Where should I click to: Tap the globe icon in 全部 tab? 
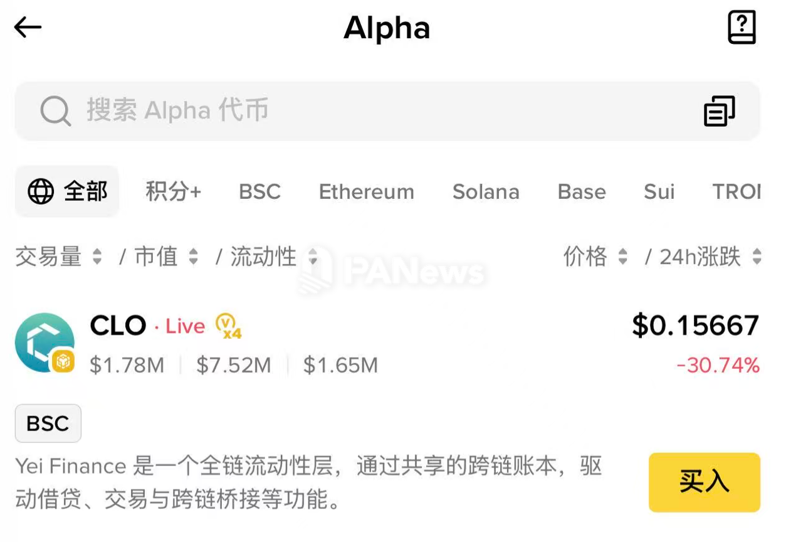41,191
